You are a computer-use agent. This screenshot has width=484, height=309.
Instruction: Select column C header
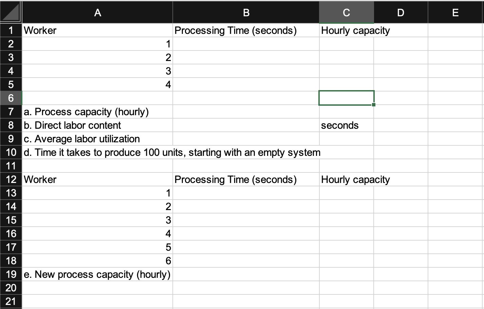pos(346,13)
